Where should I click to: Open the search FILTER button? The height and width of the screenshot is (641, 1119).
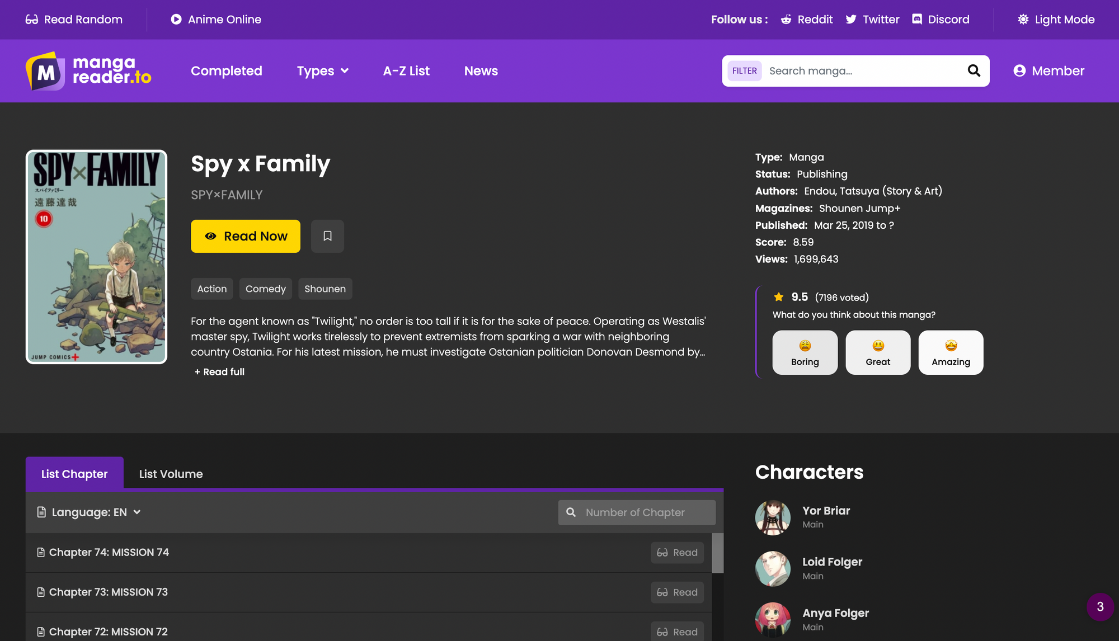coord(744,71)
